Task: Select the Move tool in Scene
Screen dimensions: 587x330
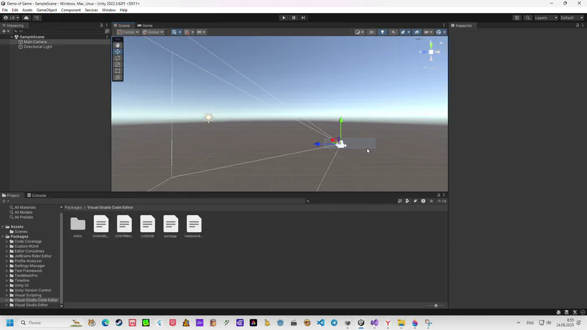Action: pyautogui.click(x=117, y=52)
